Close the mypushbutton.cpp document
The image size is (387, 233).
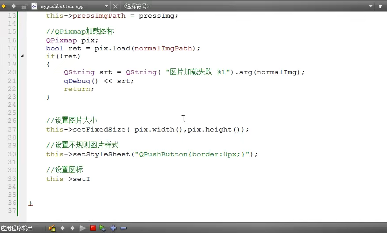click(x=115, y=6)
